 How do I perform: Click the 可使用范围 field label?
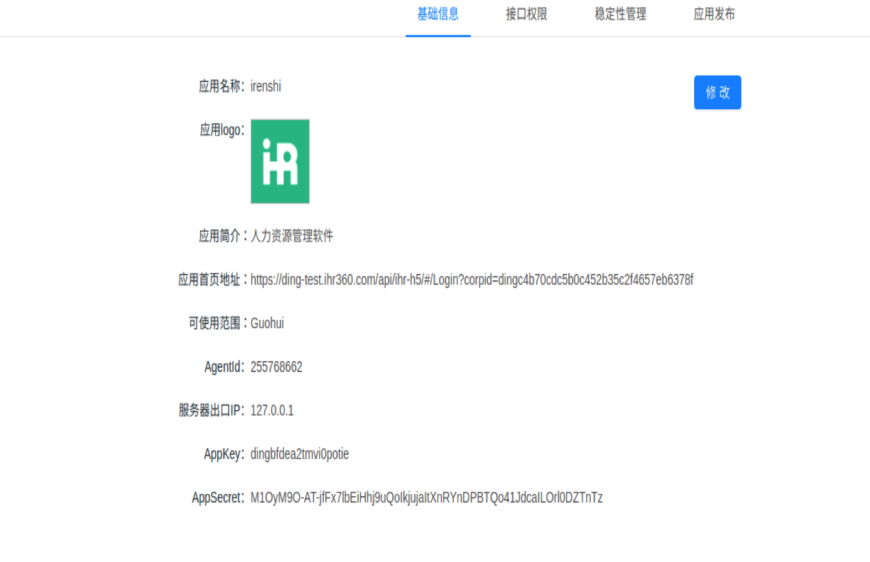click(216, 324)
